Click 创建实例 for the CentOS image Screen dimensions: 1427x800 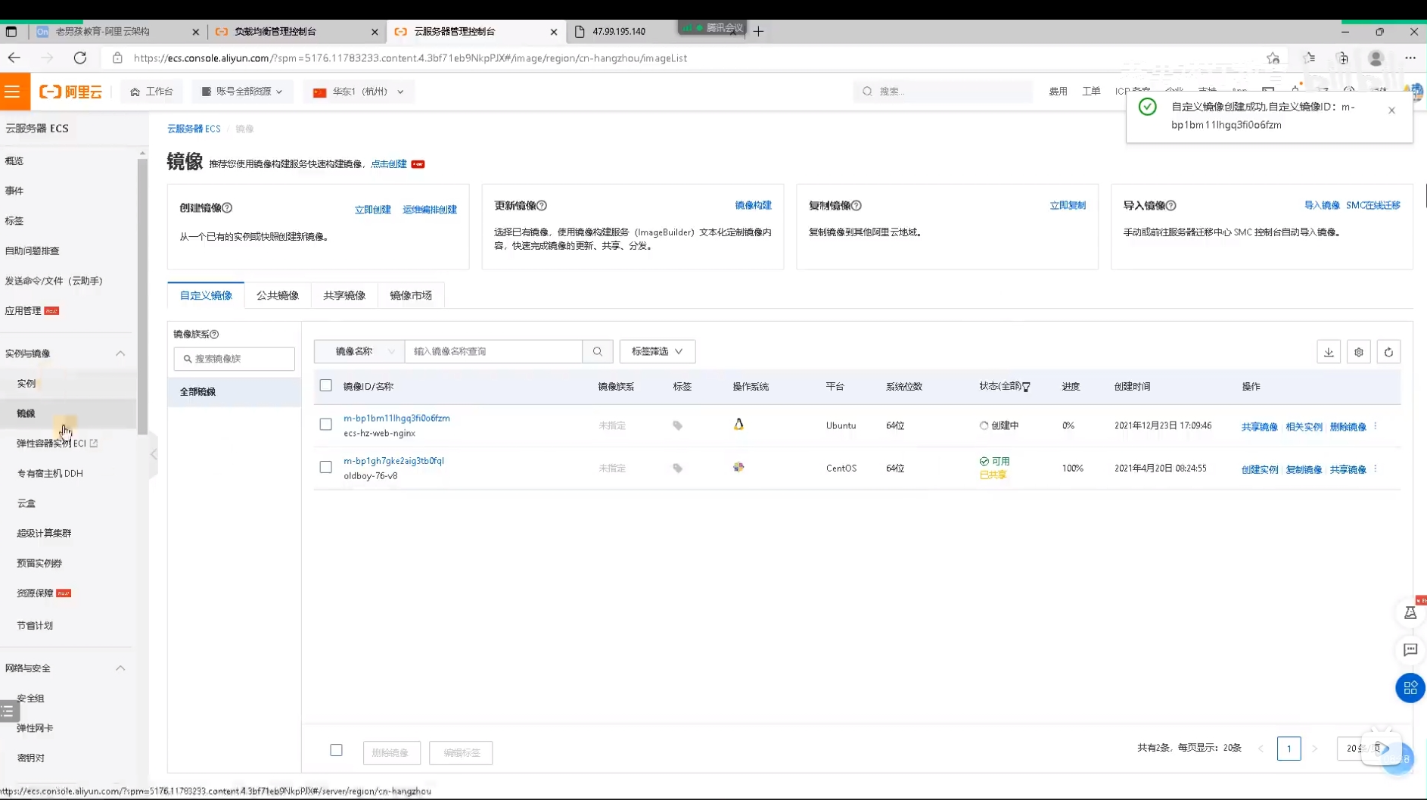[1258, 469]
